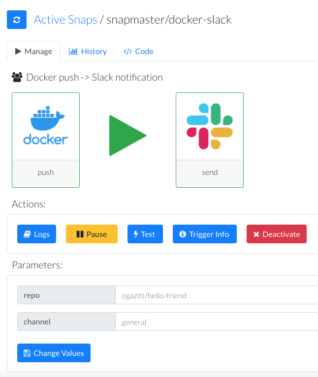
Task: Switch to the History tab
Action: click(x=88, y=51)
